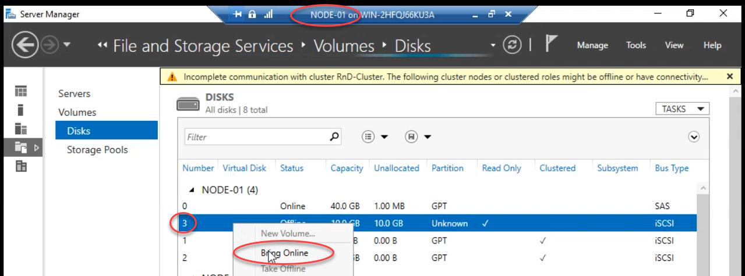745x276 pixels.
Task: Click the Local Server sidebar icon
Action: 21,110
